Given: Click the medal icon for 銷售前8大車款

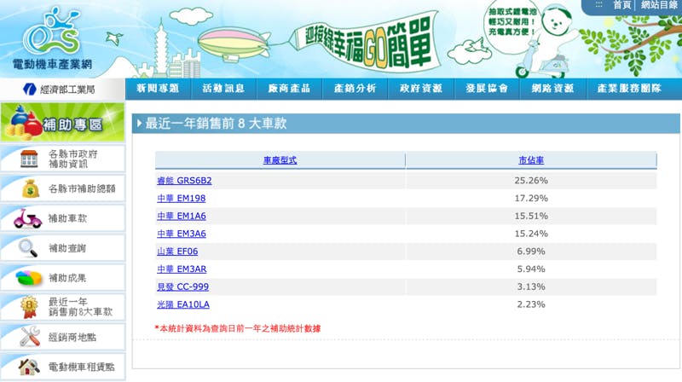Looking at the screenshot, I should (x=29, y=307).
